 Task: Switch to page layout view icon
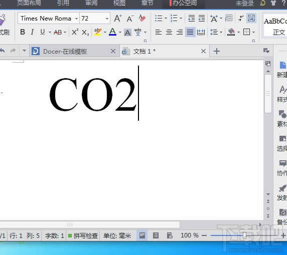(142, 235)
